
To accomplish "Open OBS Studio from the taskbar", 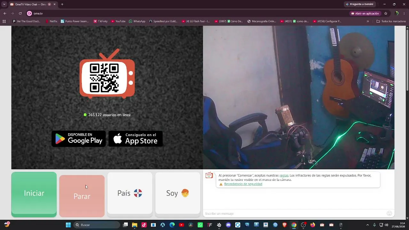I will 303,225.
